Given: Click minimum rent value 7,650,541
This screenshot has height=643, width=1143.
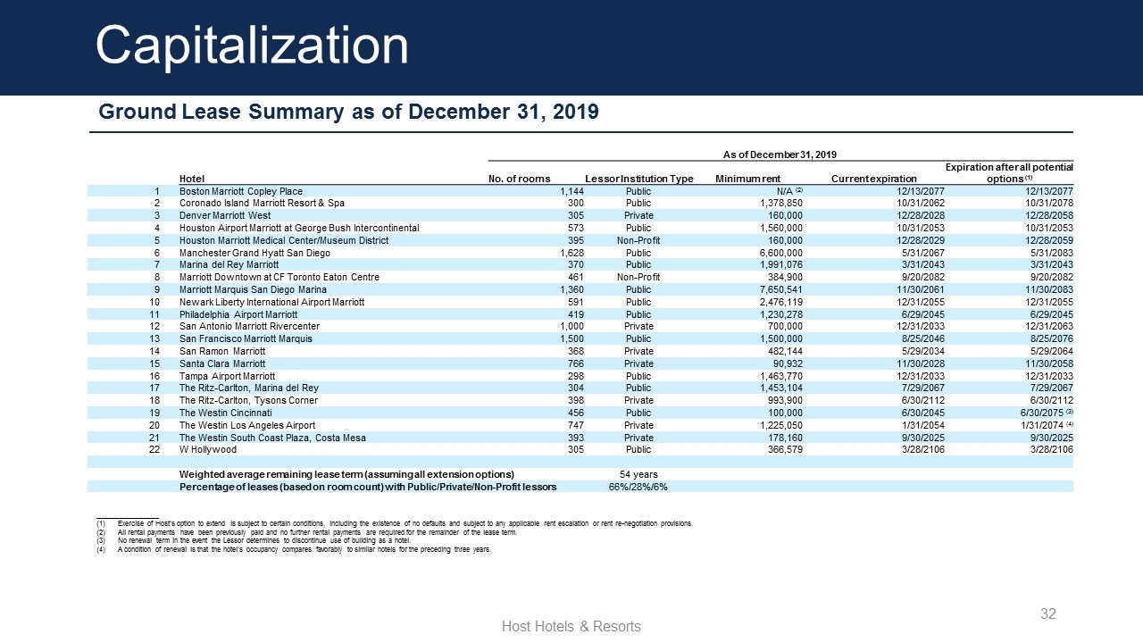Looking at the screenshot, I should (x=781, y=289).
